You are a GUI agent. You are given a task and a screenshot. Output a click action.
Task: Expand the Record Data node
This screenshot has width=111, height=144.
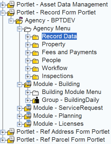click(28, 37)
